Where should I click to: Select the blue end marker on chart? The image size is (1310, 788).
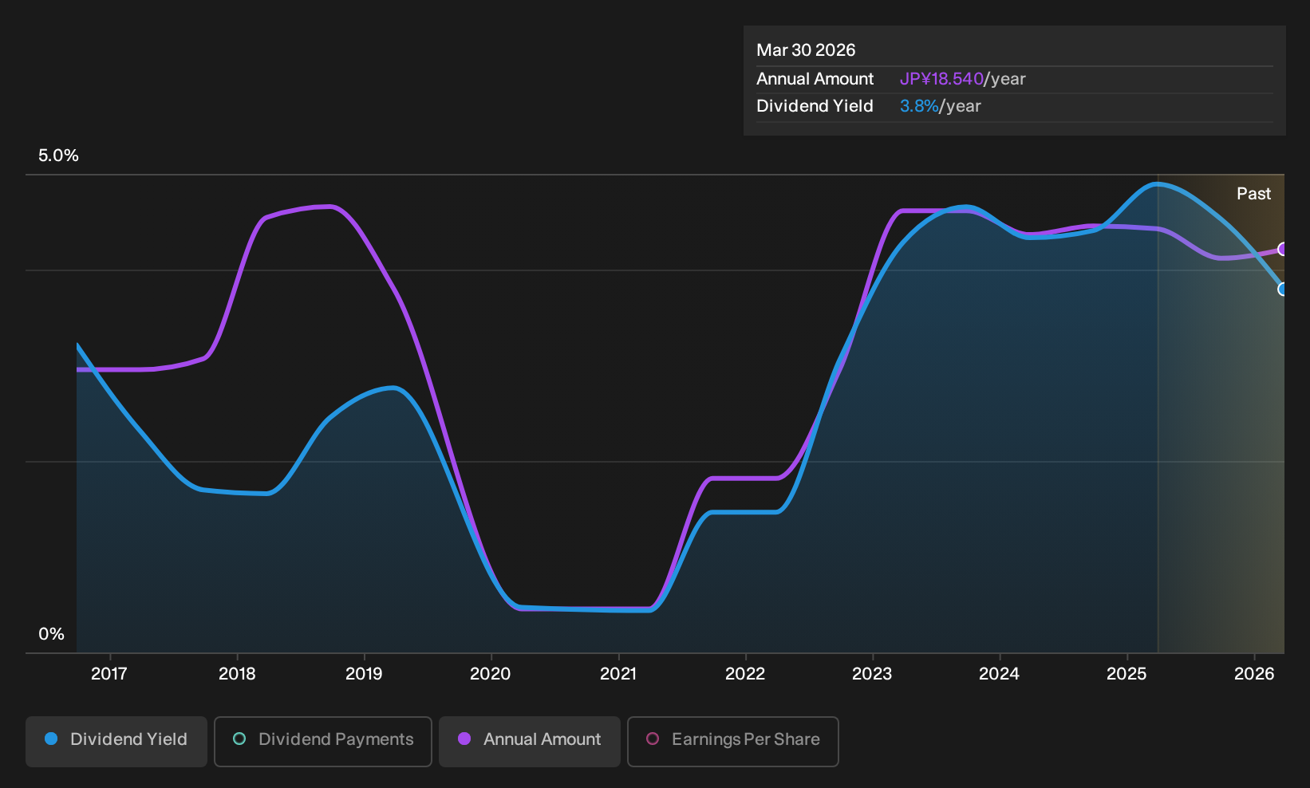[x=1283, y=289]
